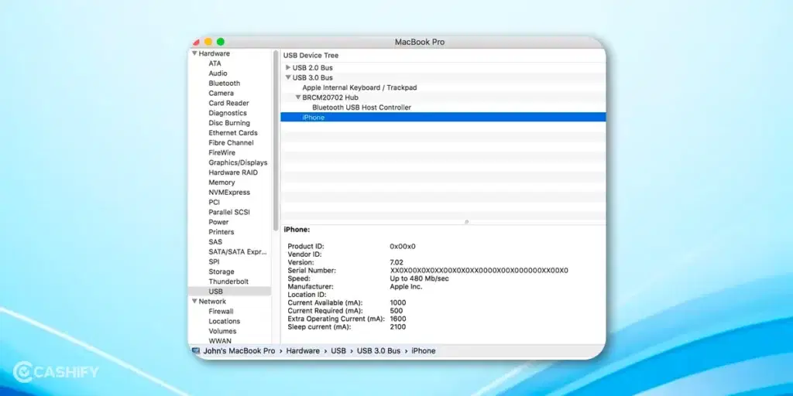
Task: Select Thunderbolt in the sidebar
Action: click(228, 282)
